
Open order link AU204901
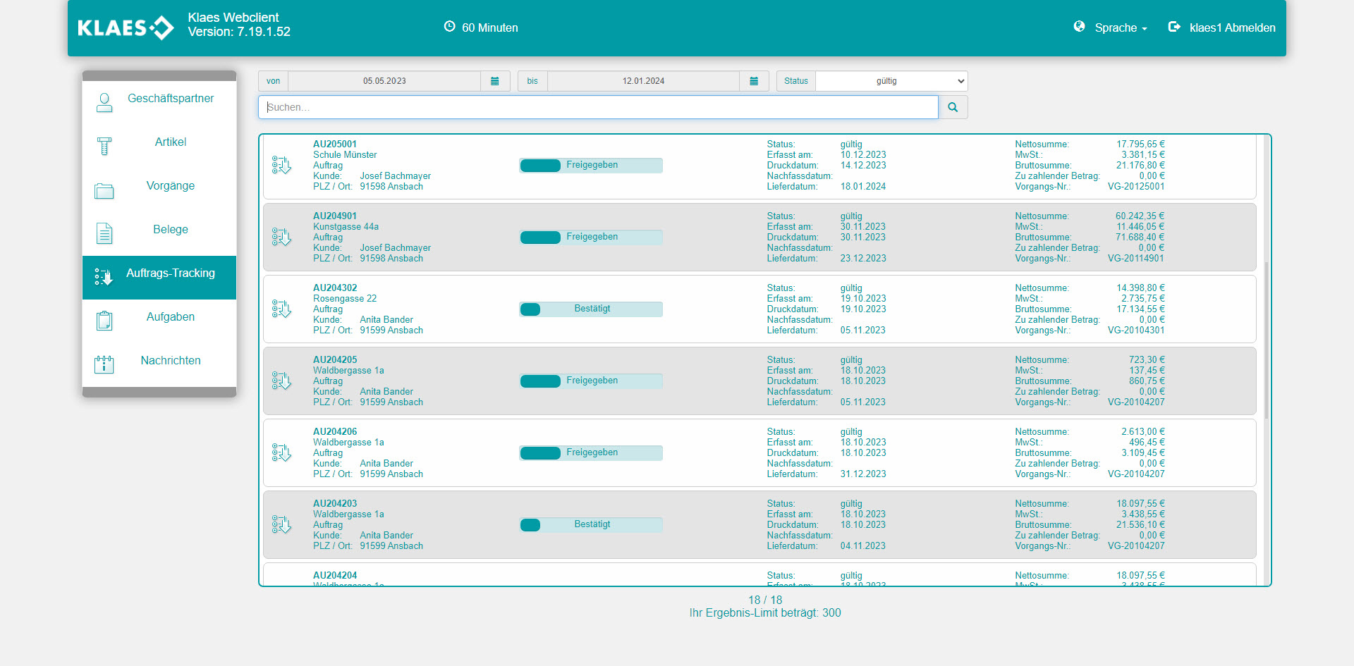click(335, 216)
